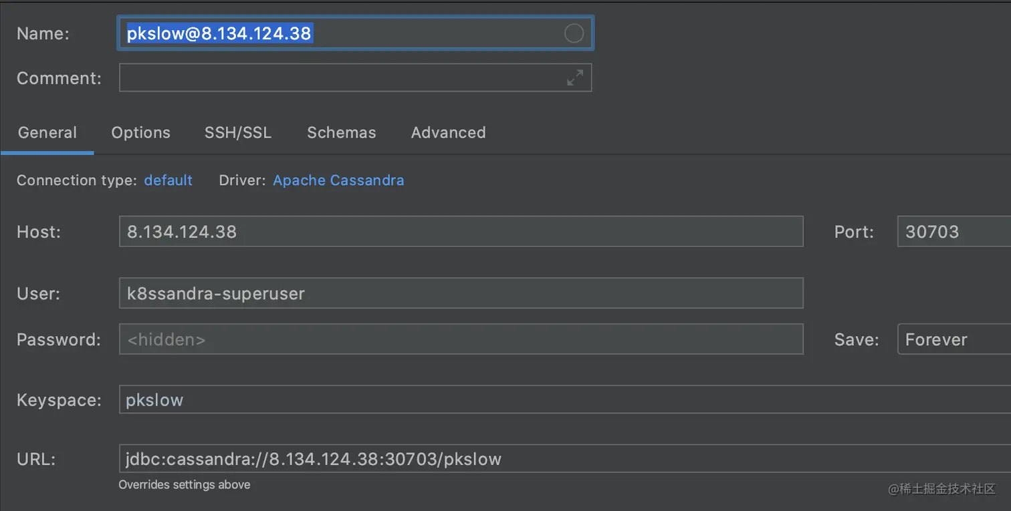
Task: Open the Save dropdown showing Forever
Action: pos(954,339)
